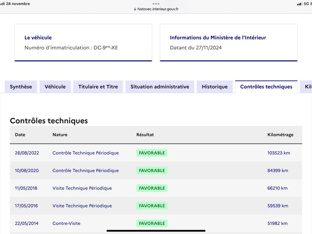Open the Synthèse tab

tap(21, 87)
